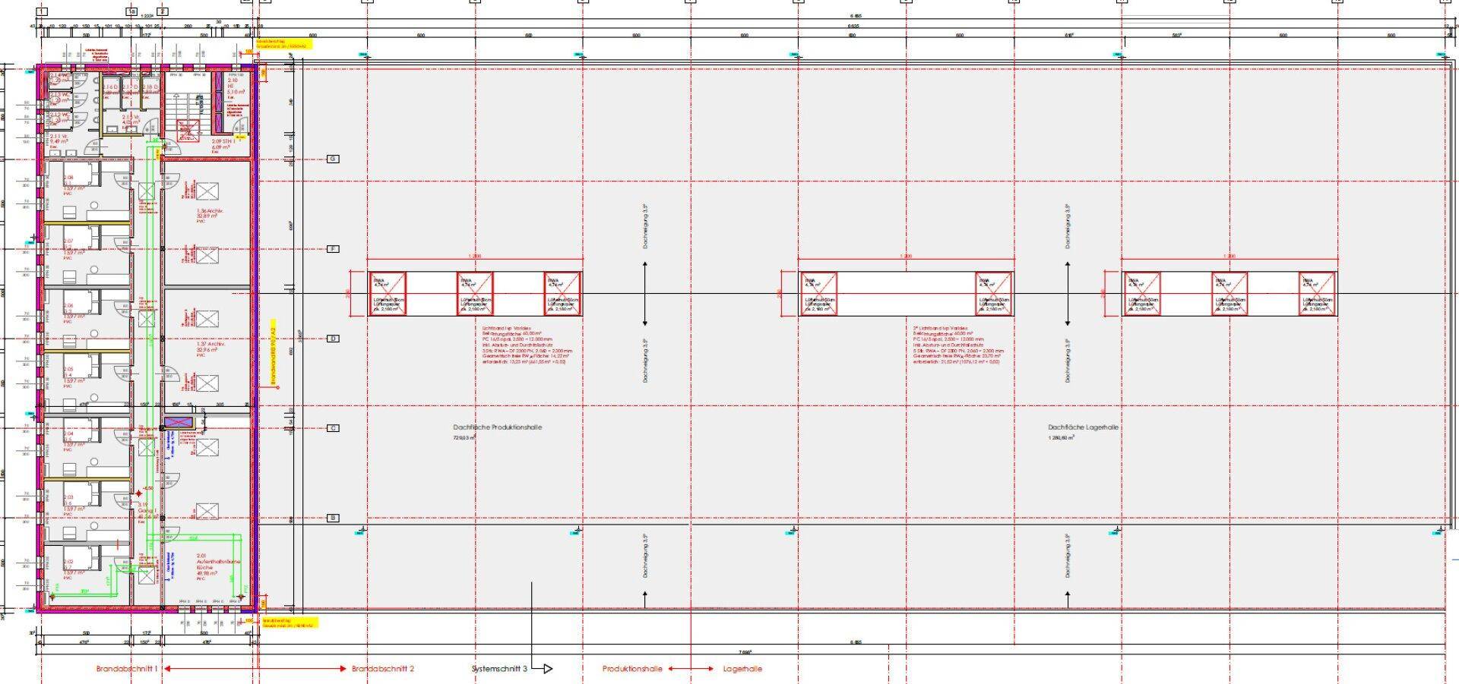Select the Produktionshalle label at bottom
Viewport: 1459px width, 684px height.
point(632,669)
